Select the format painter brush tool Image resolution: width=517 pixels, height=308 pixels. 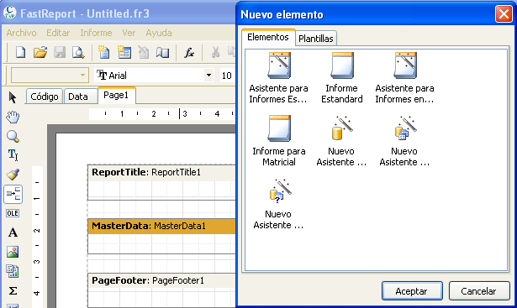coord(13,175)
